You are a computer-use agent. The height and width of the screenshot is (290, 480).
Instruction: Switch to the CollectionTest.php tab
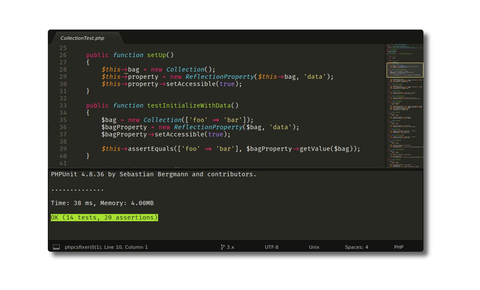[x=82, y=38]
